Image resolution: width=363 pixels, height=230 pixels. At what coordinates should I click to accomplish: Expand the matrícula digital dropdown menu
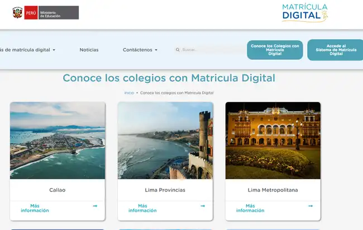27,50
